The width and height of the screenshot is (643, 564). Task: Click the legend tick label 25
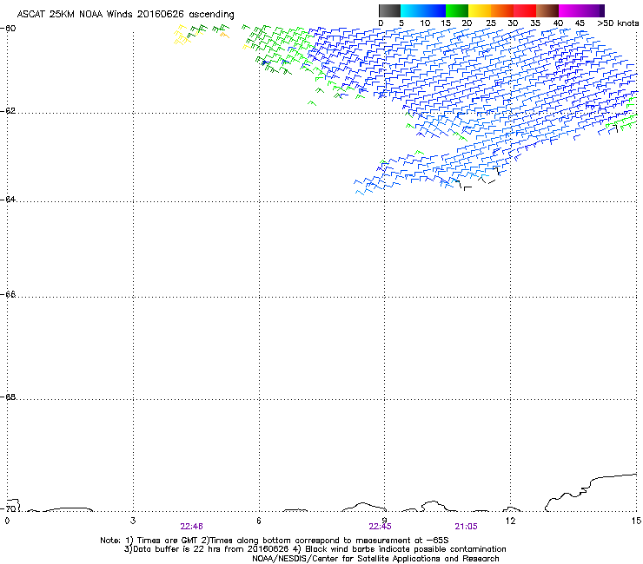pos(491,23)
